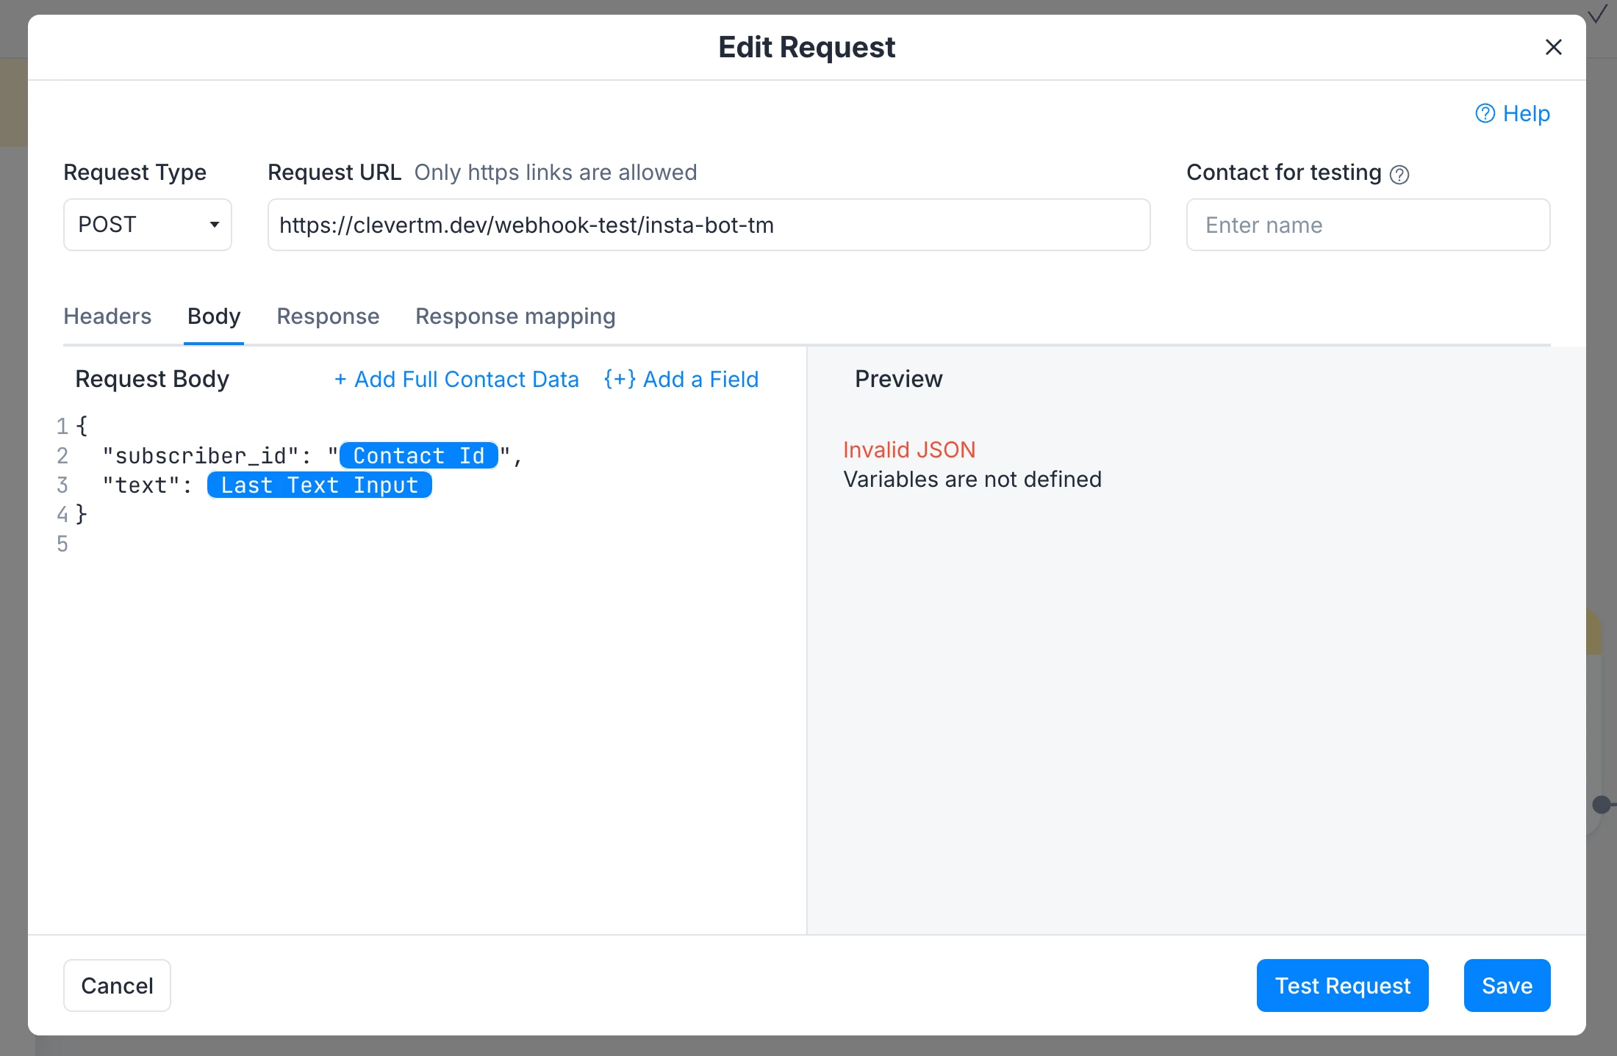Click the Request URL input field

pos(709,225)
